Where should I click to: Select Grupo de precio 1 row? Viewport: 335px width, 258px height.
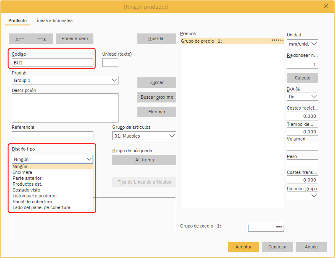pyautogui.click(x=232, y=41)
